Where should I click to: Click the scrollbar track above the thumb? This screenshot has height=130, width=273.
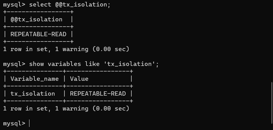tap(272, 41)
